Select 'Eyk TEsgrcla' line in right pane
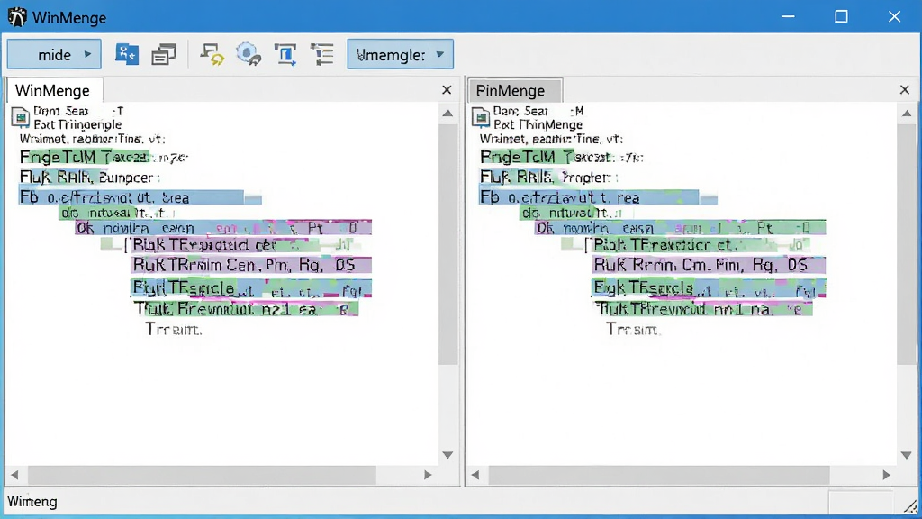922x519 pixels. (x=709, y=288)
